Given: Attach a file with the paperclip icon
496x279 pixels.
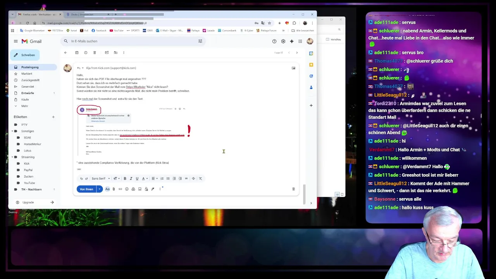Looking at the screenshot, I should (x=114, y=189).
